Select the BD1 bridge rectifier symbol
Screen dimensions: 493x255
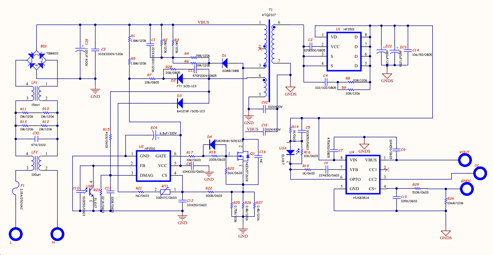(x=37, y=60)
